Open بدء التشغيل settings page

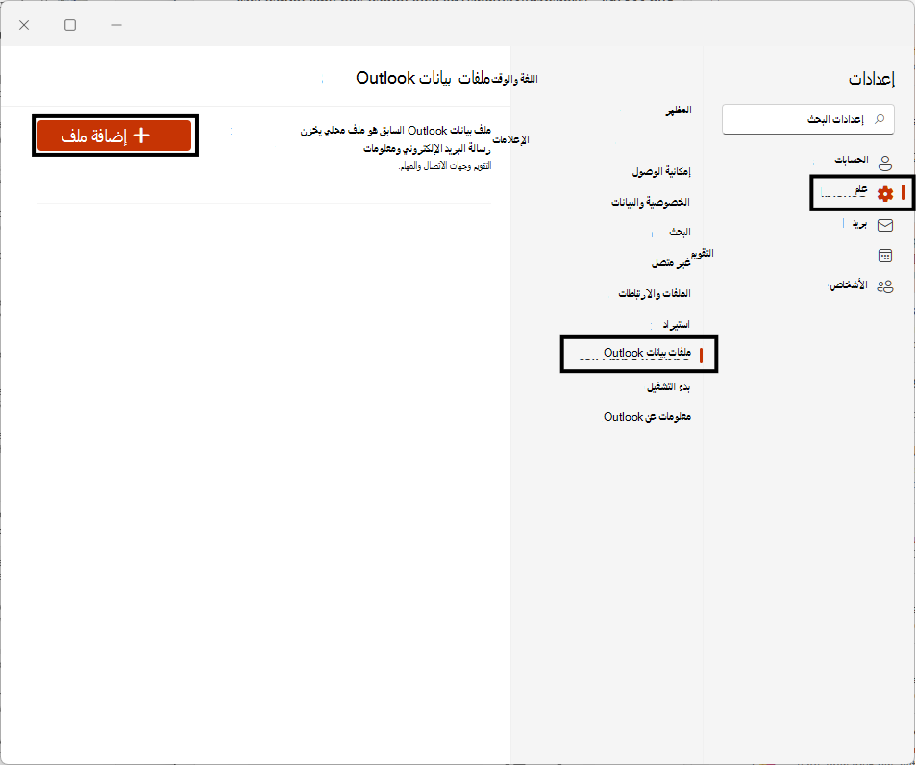[668, 386]
